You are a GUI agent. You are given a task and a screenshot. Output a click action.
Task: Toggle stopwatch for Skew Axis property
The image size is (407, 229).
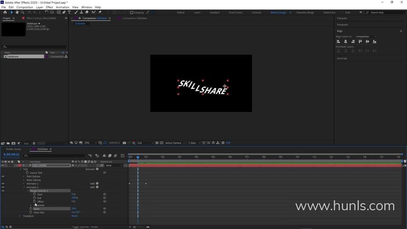pyautogui.click(x=31, y=212)
